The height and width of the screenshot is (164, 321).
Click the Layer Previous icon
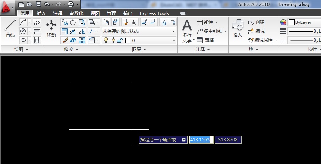click(134, 22)
